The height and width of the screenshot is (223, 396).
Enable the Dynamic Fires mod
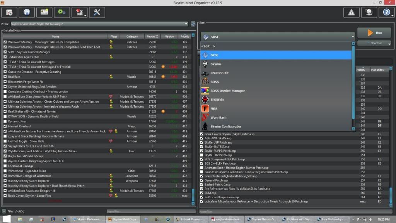click(x=5, y=121)
